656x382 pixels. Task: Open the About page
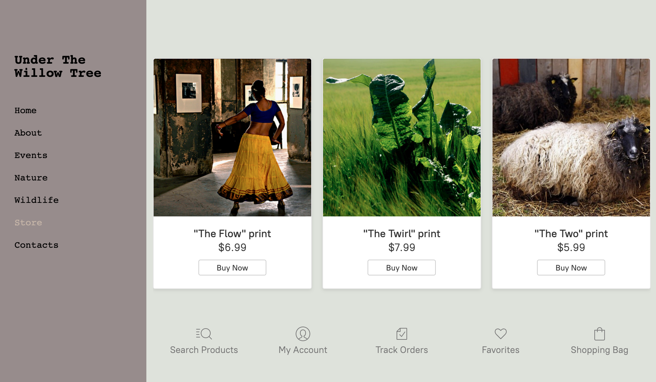[28, 133]
